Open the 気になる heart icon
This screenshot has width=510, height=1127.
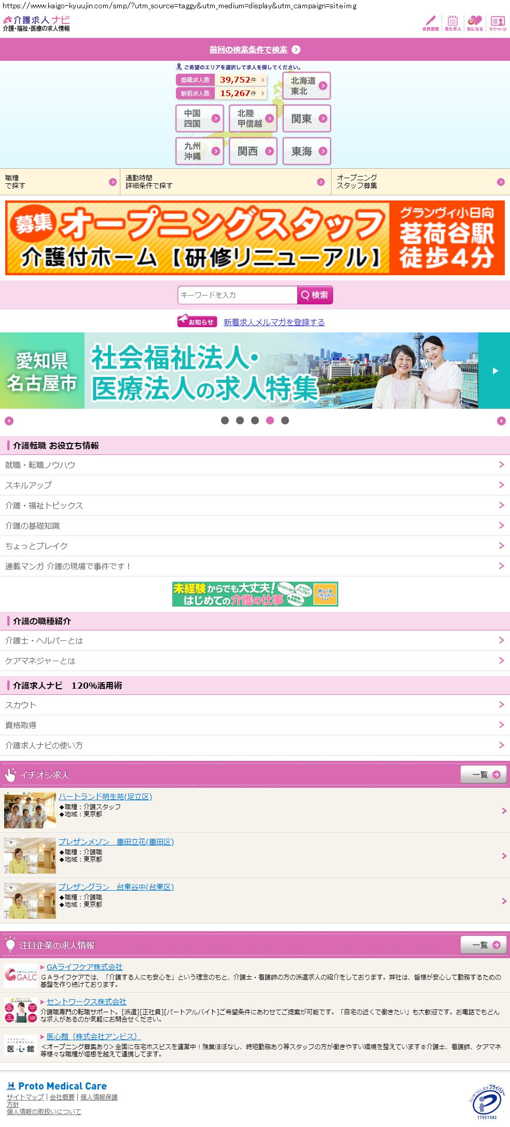(475, 23)
